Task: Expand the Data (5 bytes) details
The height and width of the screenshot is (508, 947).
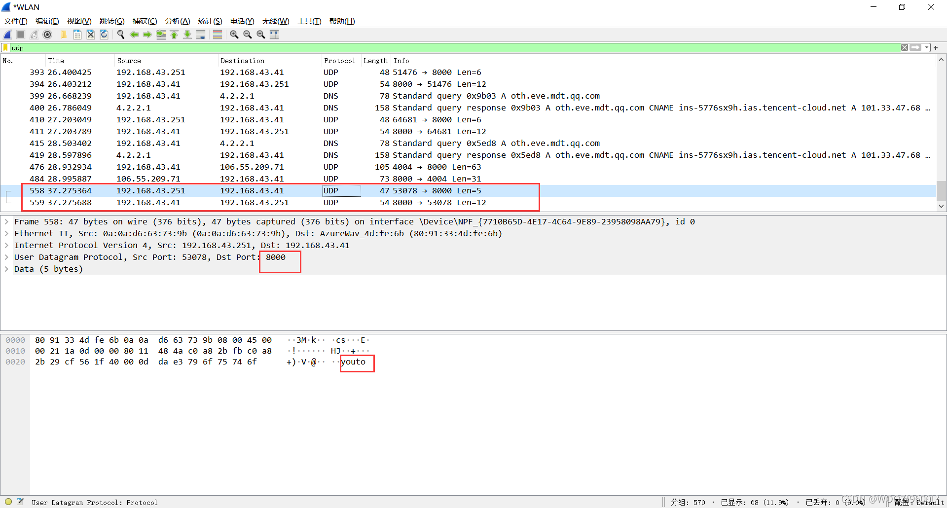Action: 6,269
